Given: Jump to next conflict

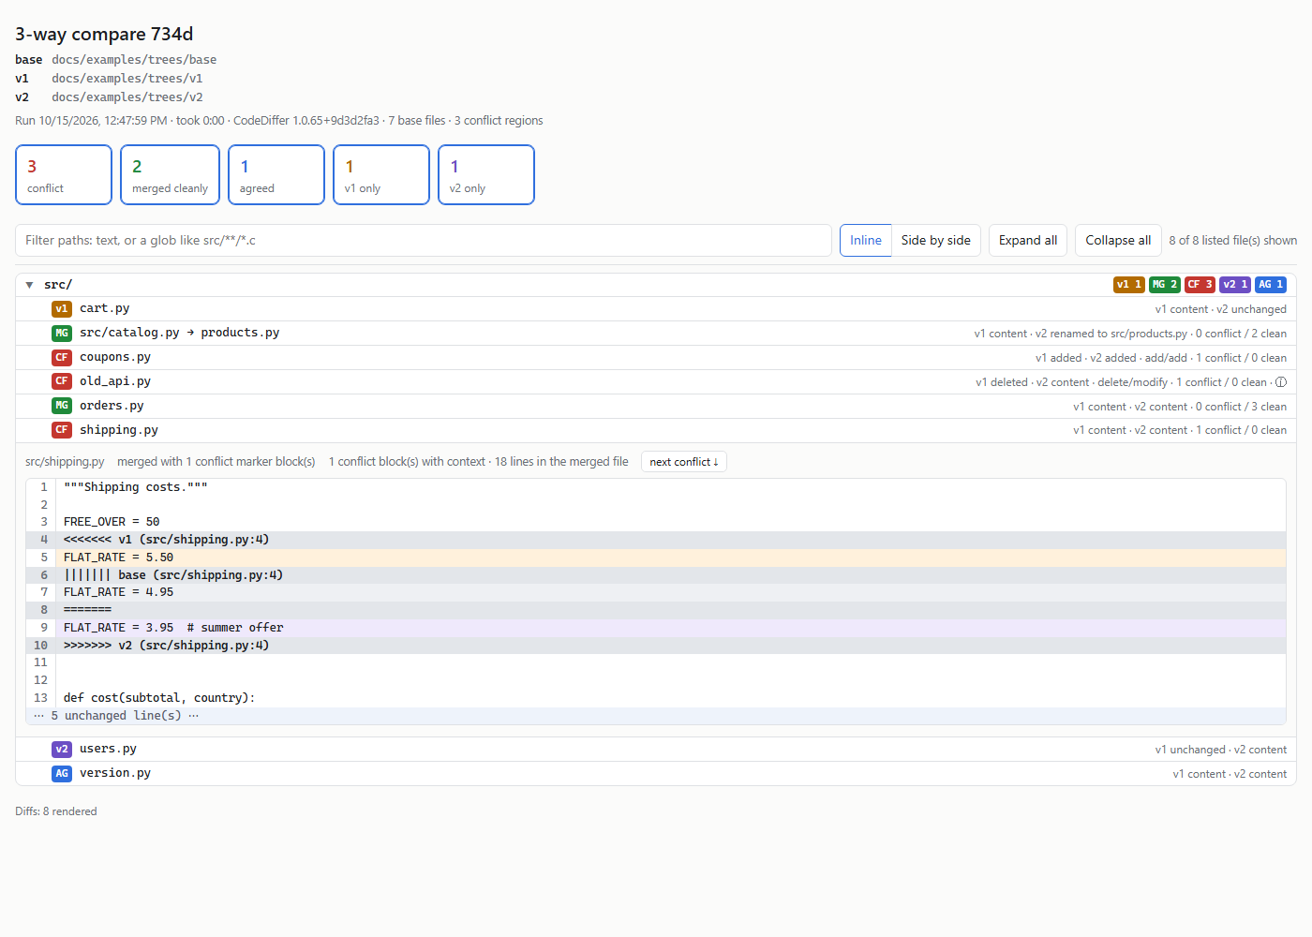Looking at the screenshot, I should pos(684,462).
